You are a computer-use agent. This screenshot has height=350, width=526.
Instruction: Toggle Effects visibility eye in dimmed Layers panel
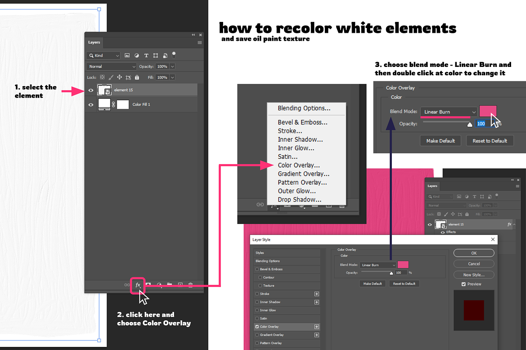click(x=443, y=232)
